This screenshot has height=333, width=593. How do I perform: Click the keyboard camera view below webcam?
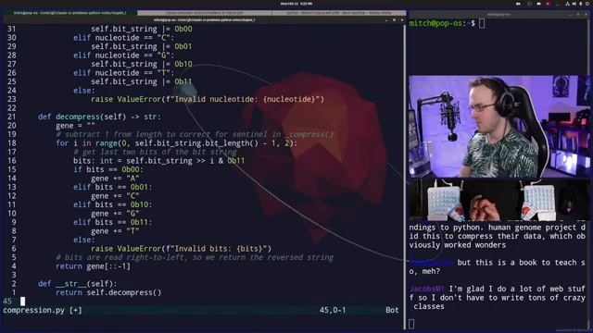(499, 200)
